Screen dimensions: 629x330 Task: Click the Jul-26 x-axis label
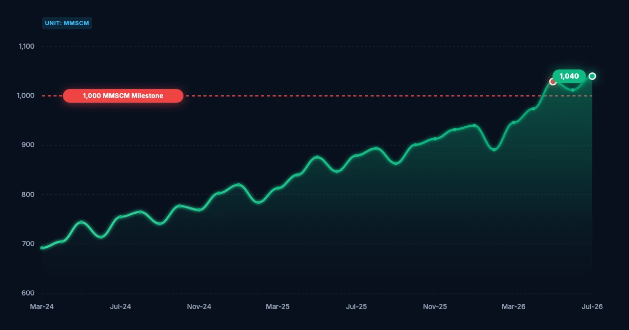(592, 307)
